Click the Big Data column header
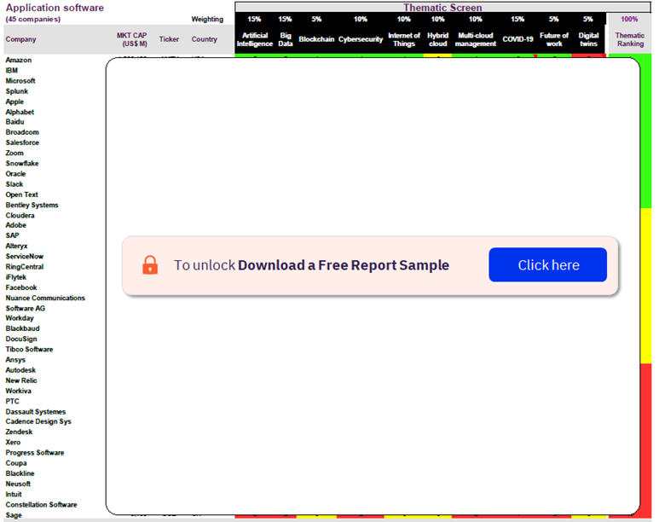This screenshot has height=522, width=665. pyautogui.click(x=286, y=39)
